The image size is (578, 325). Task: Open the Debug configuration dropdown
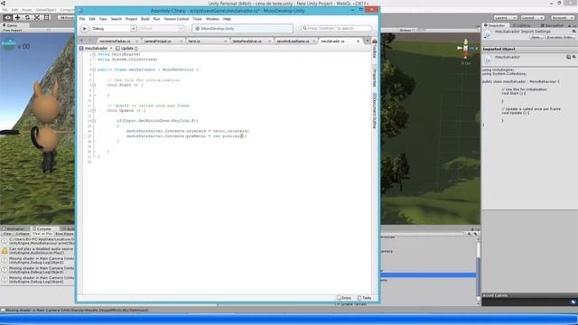tap(114, 28)
